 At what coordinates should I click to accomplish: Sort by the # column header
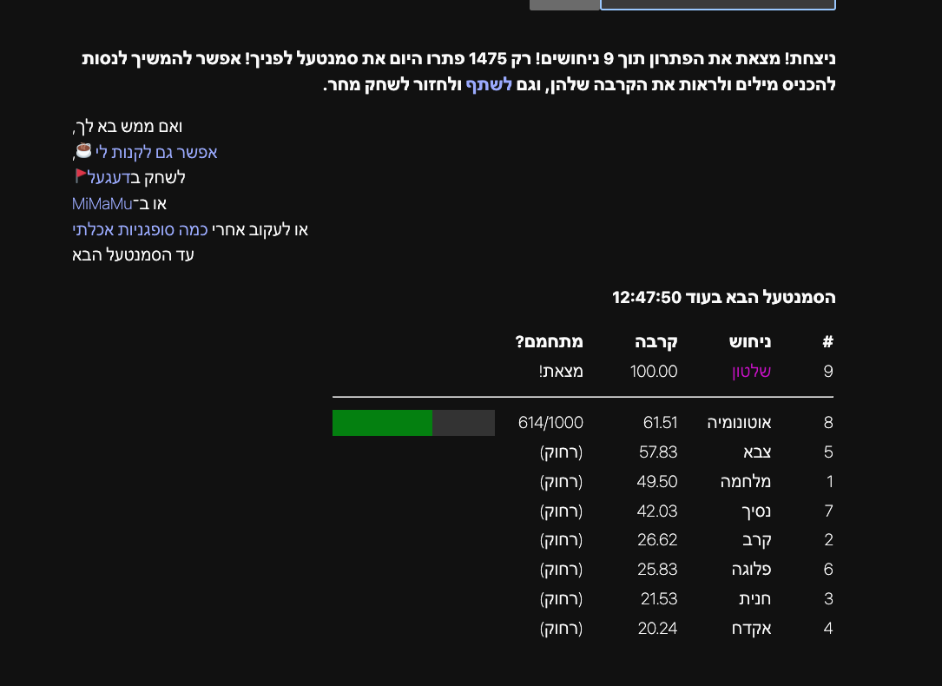(x=827, y=342)
